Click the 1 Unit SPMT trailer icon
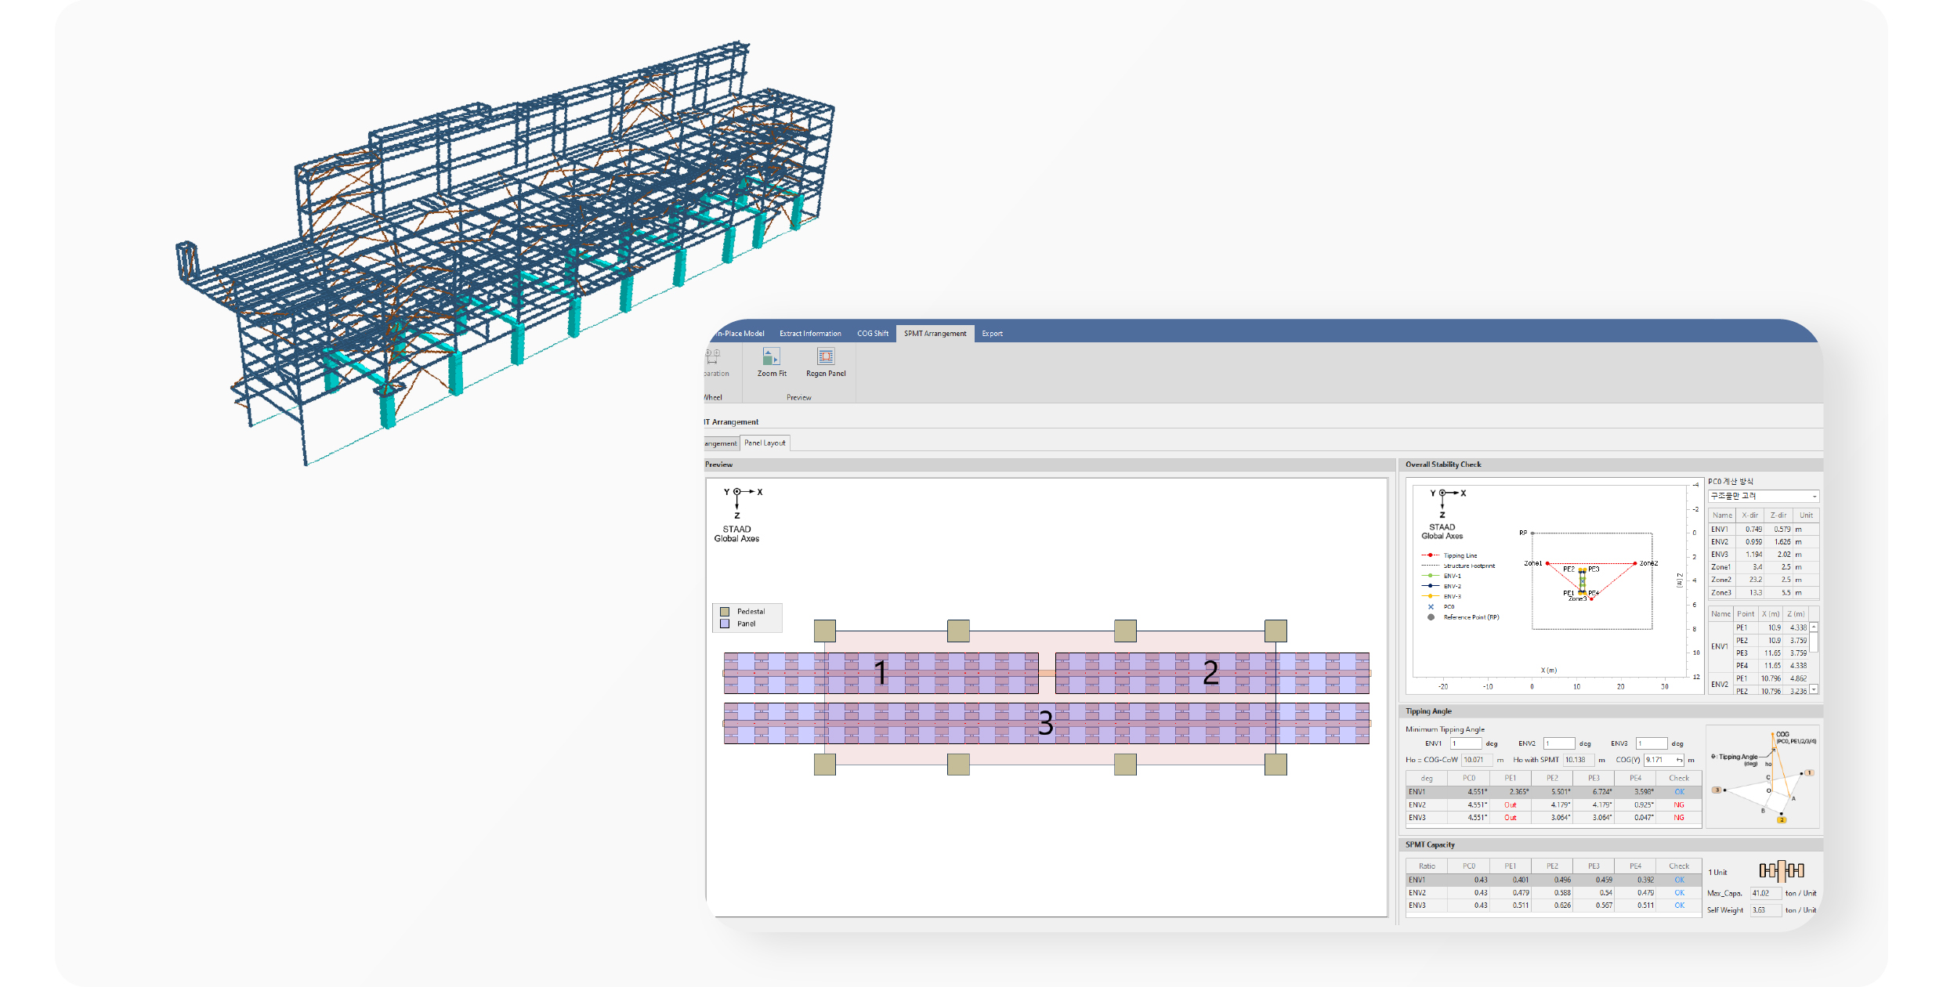This screenshot has height=987, width=1943. coord(1781,870)
